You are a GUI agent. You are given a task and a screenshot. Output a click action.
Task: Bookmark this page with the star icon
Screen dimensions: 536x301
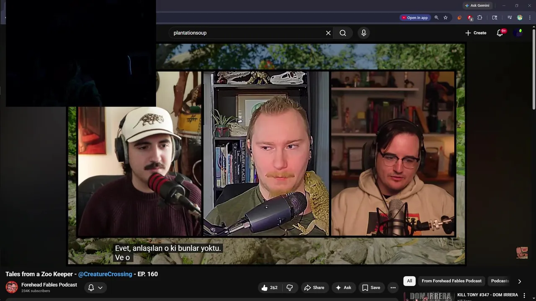click(x=446, y=18)
